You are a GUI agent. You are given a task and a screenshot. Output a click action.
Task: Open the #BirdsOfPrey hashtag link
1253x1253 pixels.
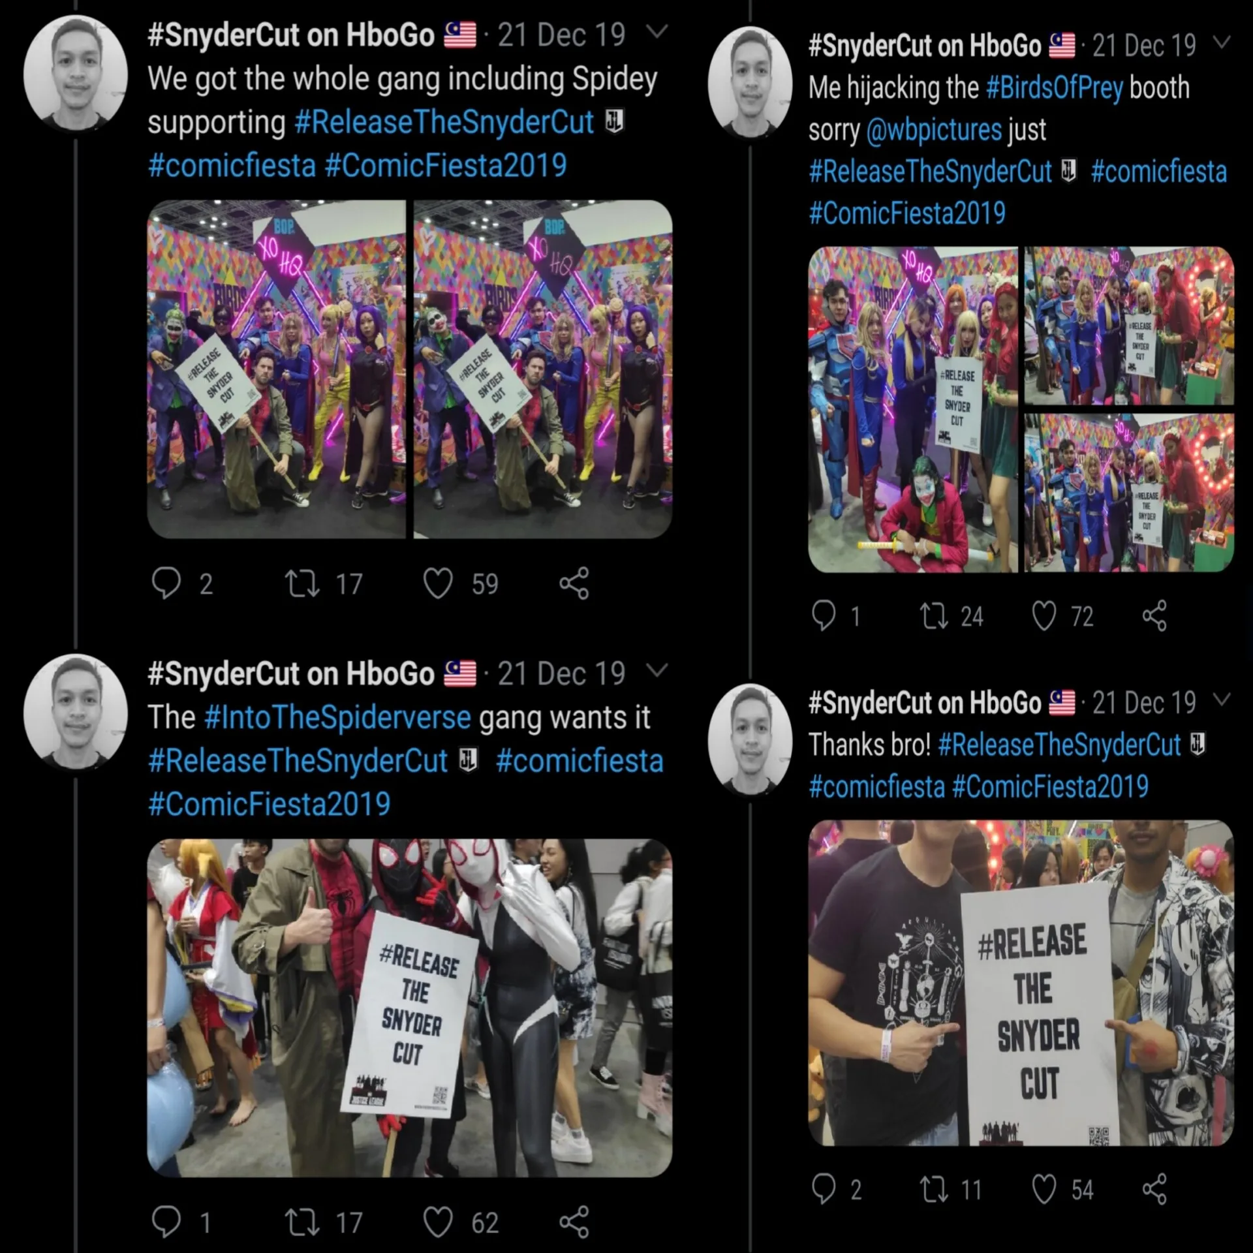point(1055,87)
